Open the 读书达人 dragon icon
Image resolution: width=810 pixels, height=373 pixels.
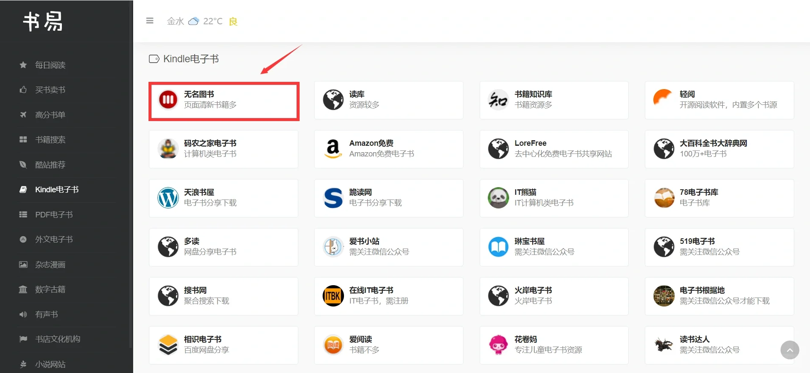click(664, 345)
